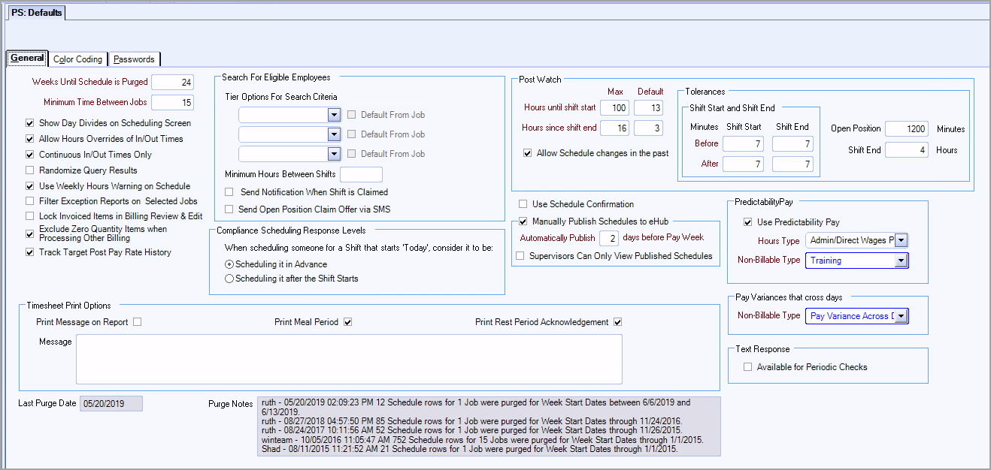Click the timesheet Message text box
The width and height of the screenshot is (991, 470).
(349, 359)
